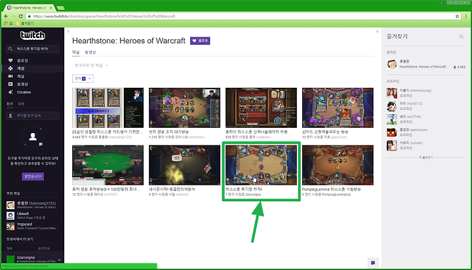
Task: Click the sparkle icon beside Creative
Action: point(10,92)
